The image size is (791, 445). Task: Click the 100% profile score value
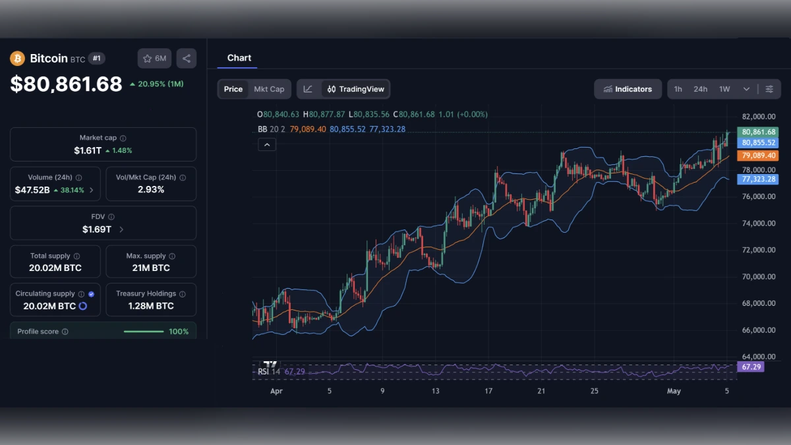point(179,332)
